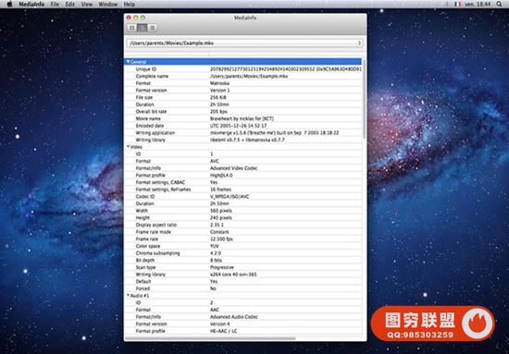
Task: Select the Complete name row
Action: click(242, 76)
